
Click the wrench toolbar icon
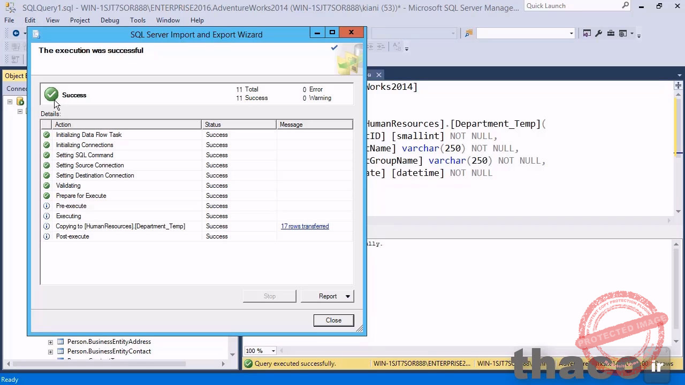click(x=598, y=33)
